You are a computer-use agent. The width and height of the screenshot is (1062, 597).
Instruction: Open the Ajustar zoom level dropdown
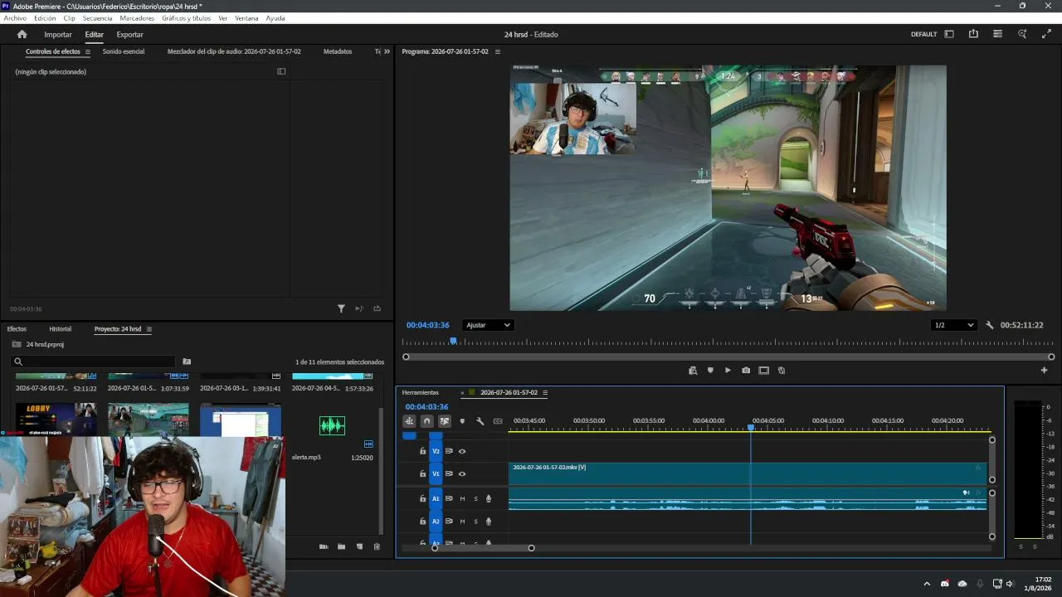point(488,325)
